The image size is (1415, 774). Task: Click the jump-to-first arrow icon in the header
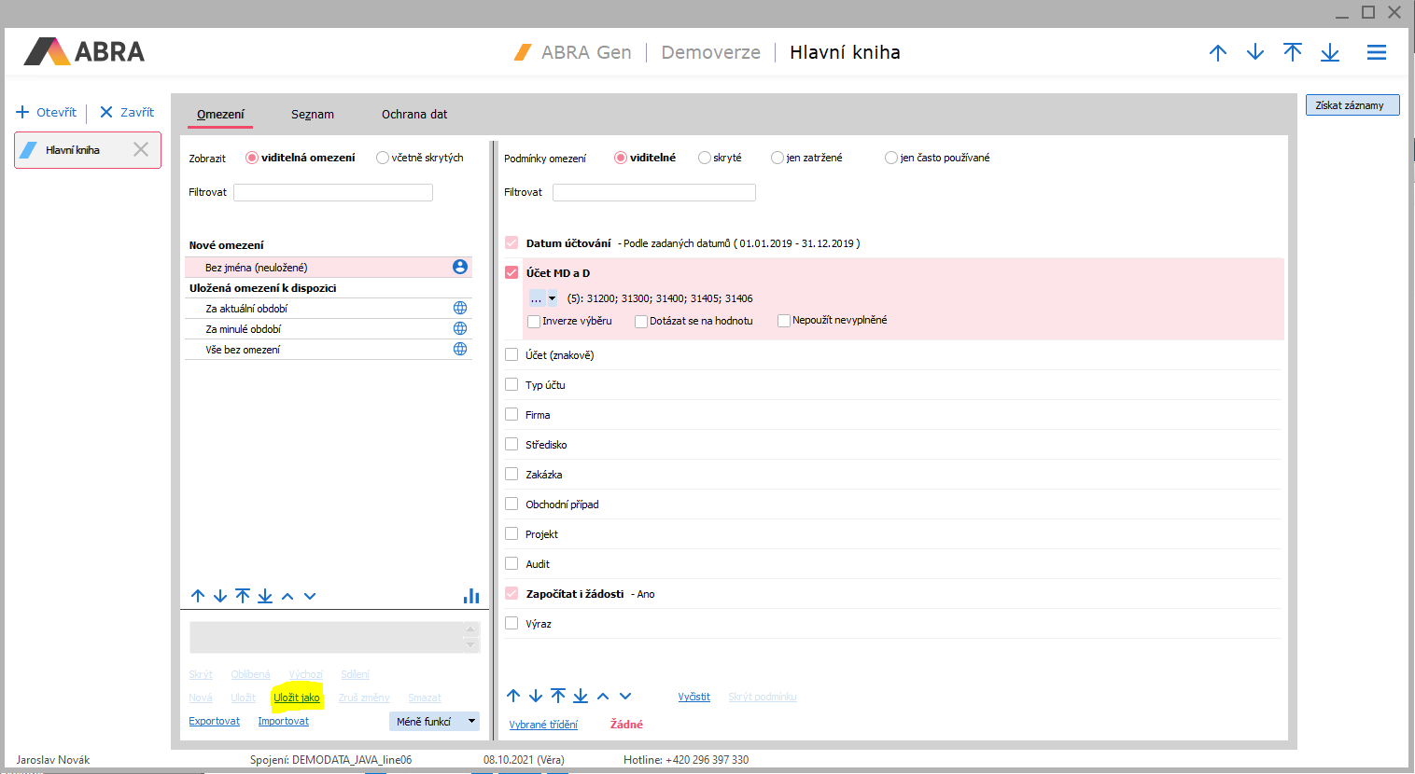(1293, 53)
